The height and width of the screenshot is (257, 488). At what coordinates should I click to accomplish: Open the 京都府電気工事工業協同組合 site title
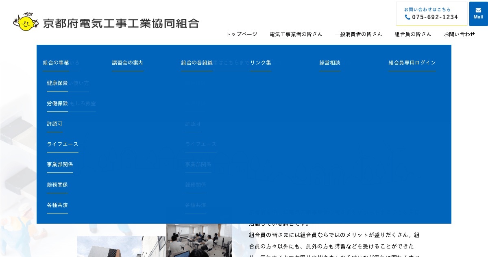point(121,23)
